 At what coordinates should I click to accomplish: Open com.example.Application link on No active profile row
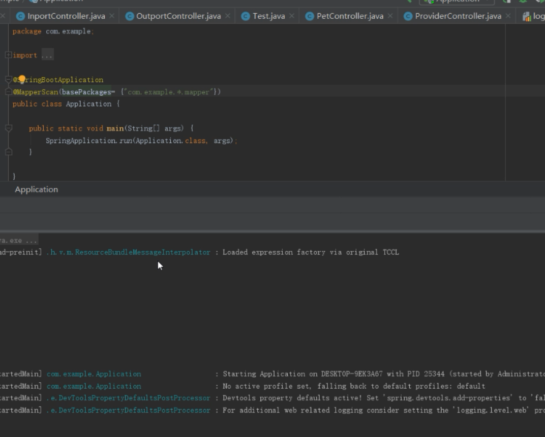pyautogui.click(x=94, y=386)
